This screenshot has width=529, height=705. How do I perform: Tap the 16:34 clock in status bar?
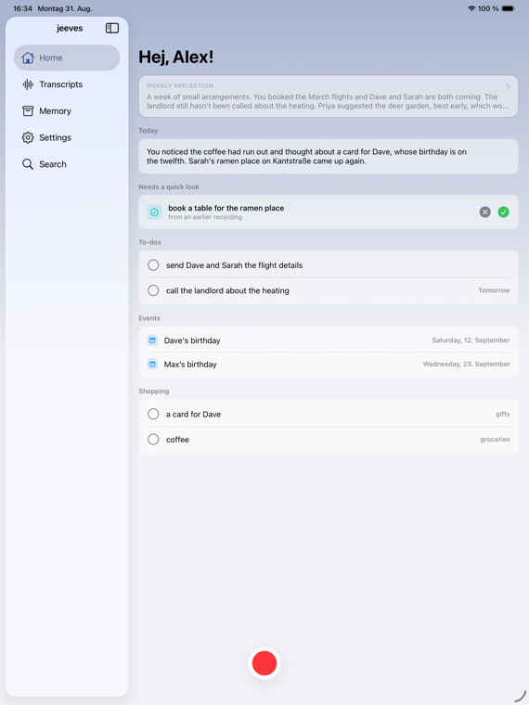point(22,8)
